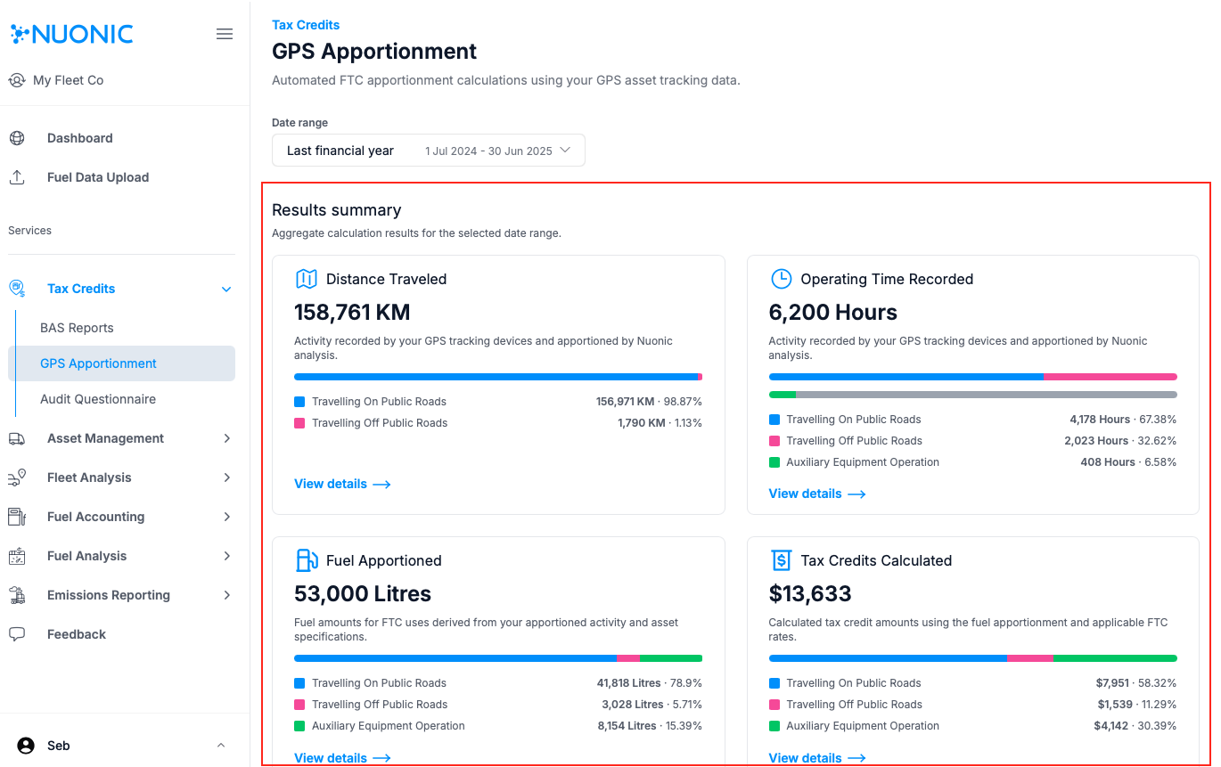This screenshot has width=1221, height=767.
Task: Click the Dashboard globe icon
Action: [x=17, y=138]
